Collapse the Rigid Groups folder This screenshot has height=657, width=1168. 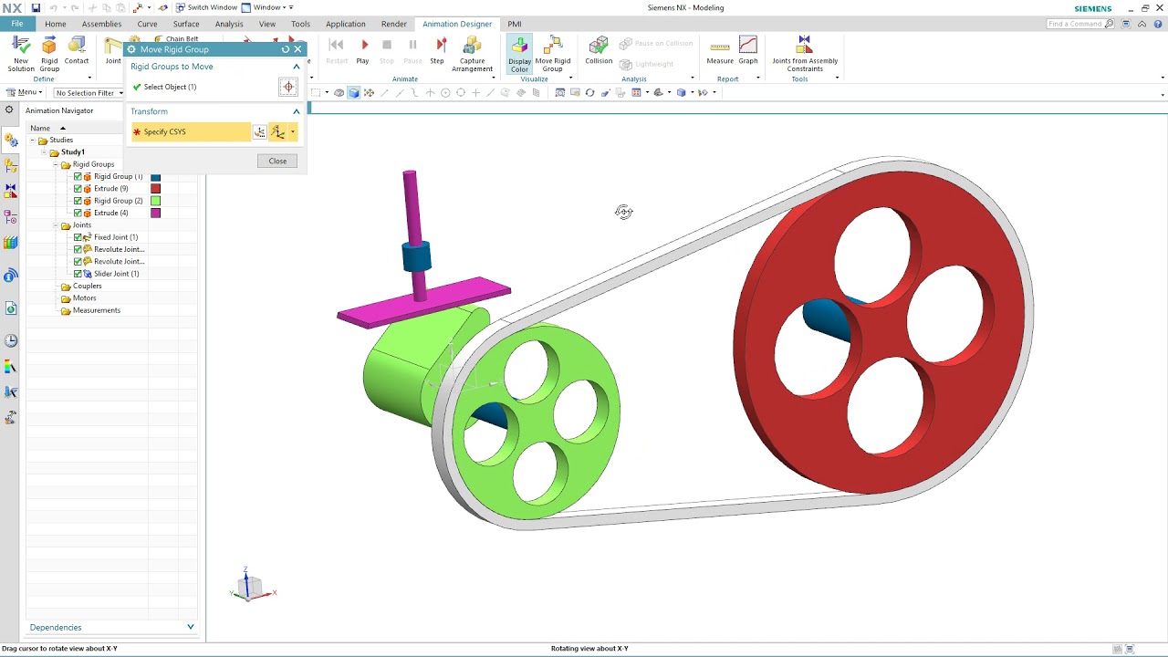click(56, 164)
